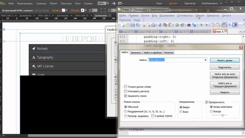Click Zoom Out toolbar icon
Screen dimensions: 245x138
pyautogui.click(x=206, y=25)
